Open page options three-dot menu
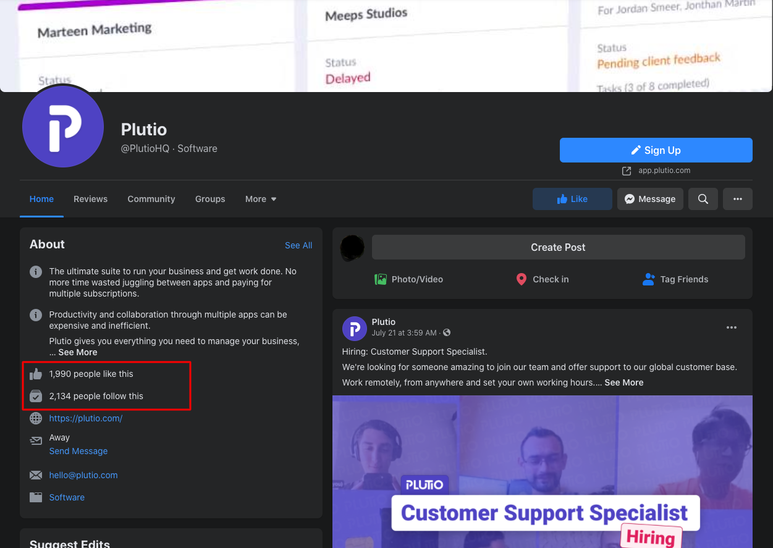 pos(738,199)
